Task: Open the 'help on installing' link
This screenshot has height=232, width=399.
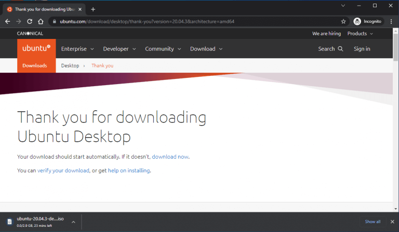Action: [129, 171]
